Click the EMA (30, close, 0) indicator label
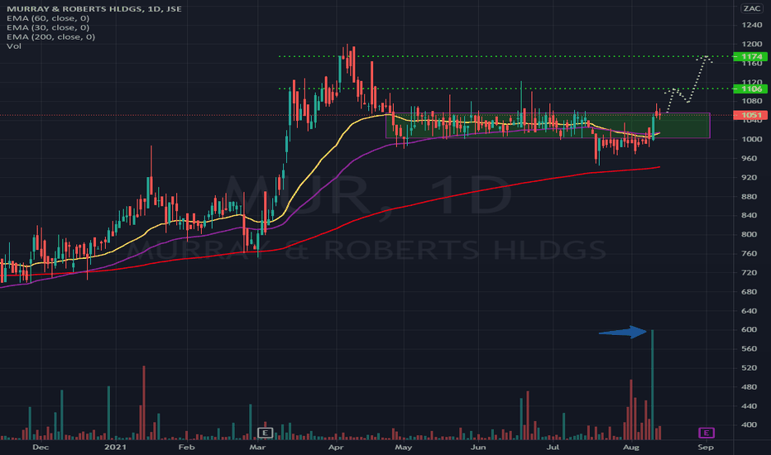Viewport: 771px width, 455px height. coord(48,27)
